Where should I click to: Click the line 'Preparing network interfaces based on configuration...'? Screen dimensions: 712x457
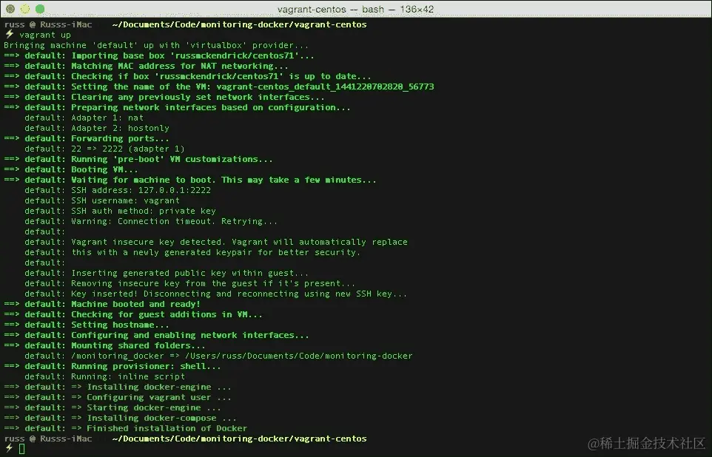click(x=211, y=107)
